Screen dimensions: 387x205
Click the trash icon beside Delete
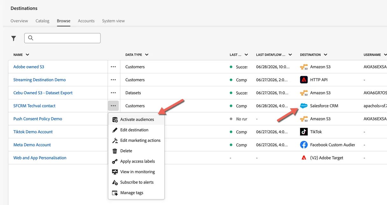click(115, 151)
